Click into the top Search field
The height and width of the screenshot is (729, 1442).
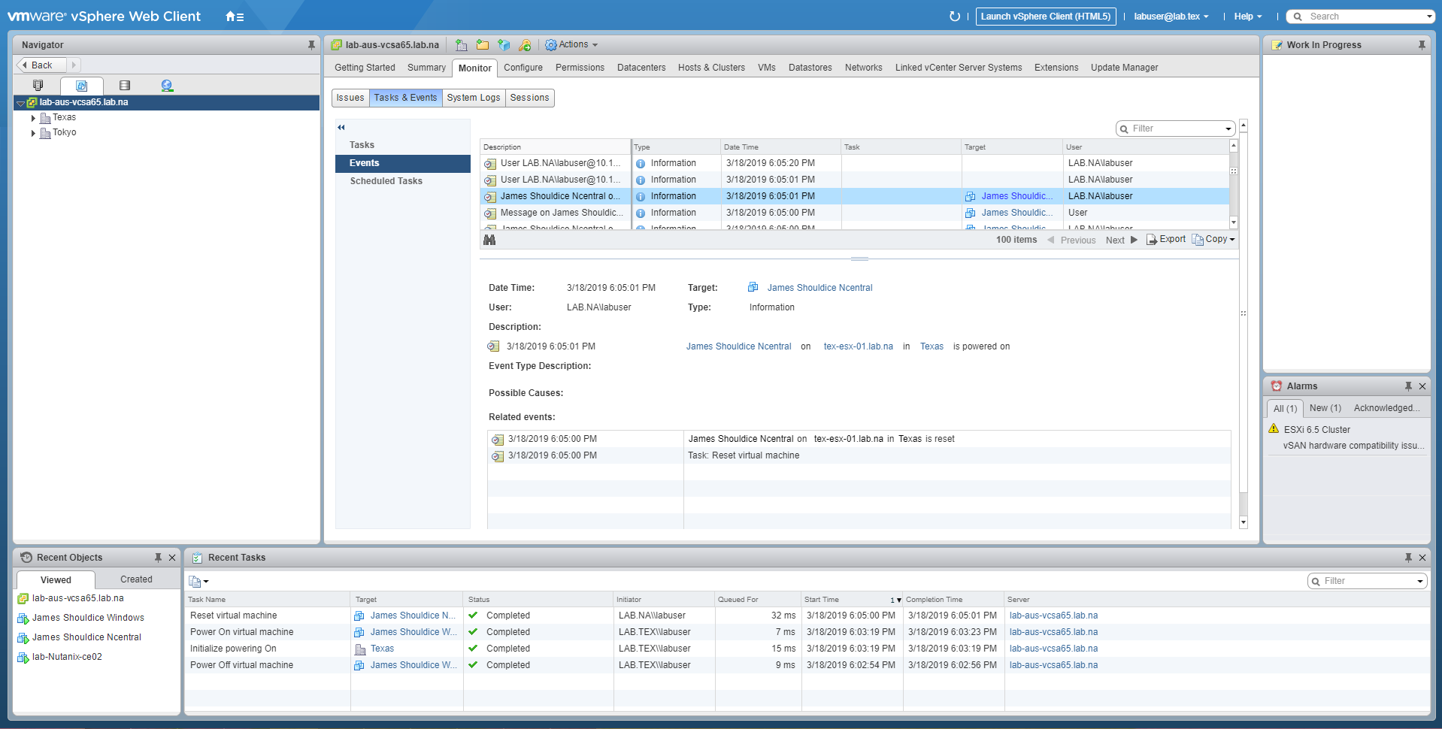[1362, 17]
